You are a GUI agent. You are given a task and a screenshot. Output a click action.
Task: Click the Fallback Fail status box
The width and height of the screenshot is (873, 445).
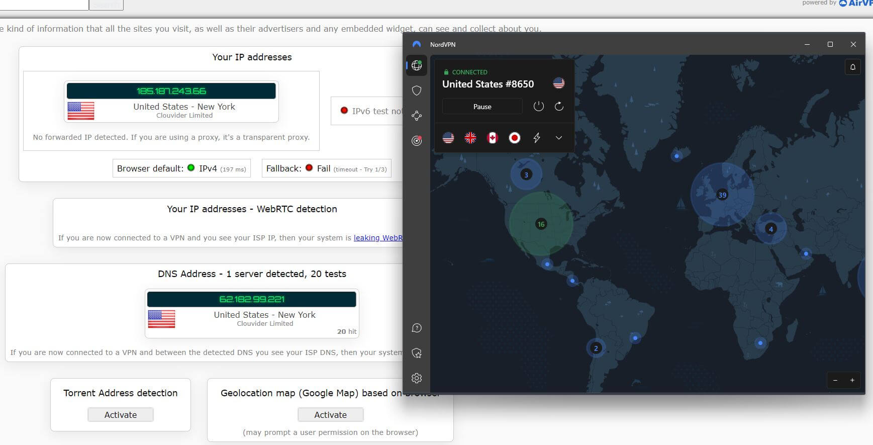tap(326, 168)
